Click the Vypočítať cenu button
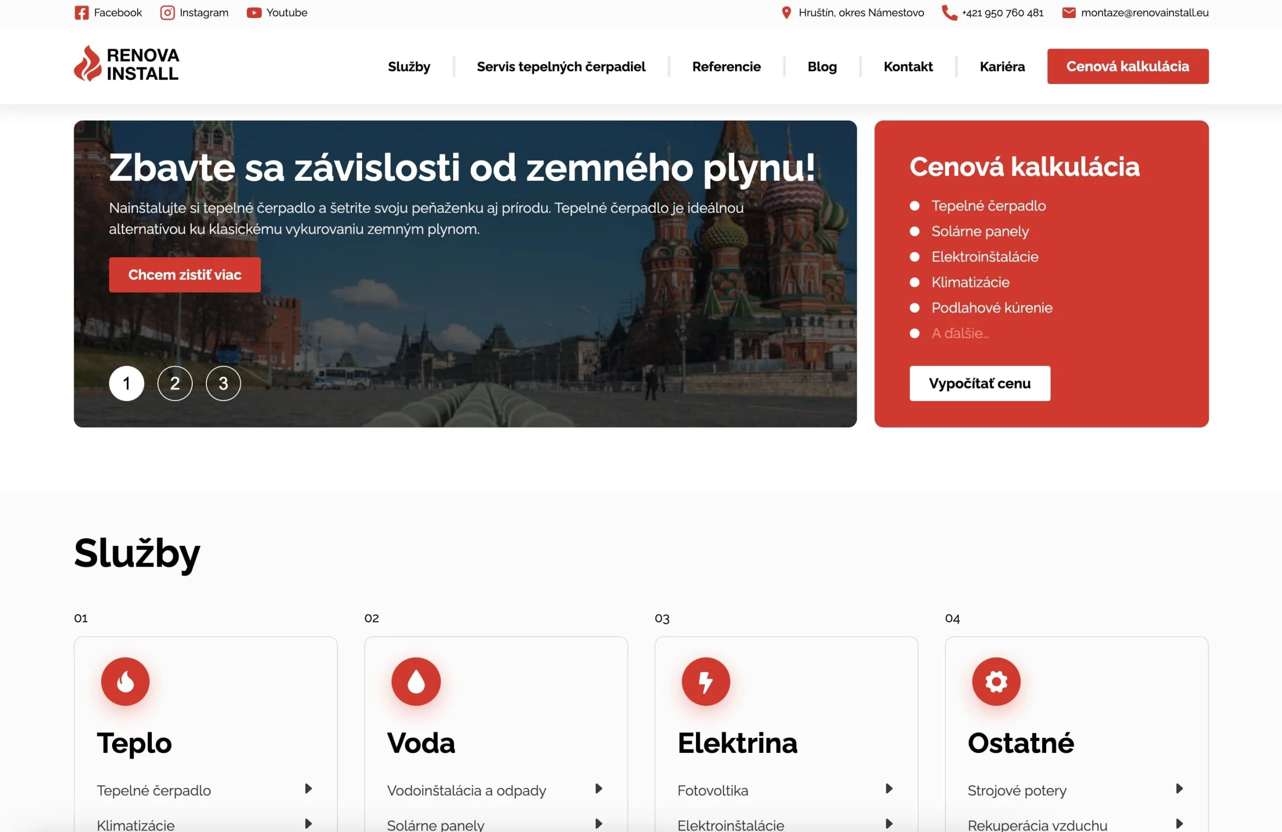This screenshot has height=832, width=1282. (980, 383)
